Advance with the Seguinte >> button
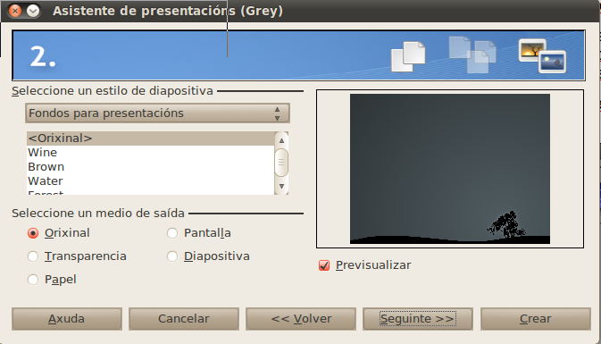601x344 pixels. pos(418,319)
